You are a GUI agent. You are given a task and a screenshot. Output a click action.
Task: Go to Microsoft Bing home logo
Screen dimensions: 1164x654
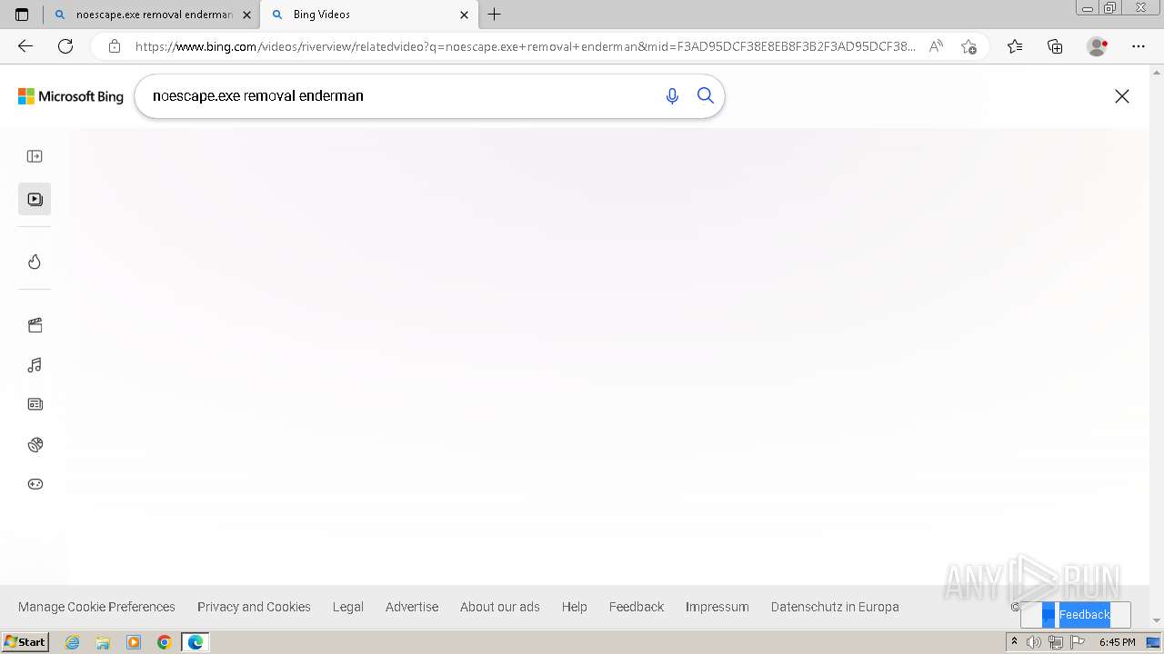(71, 96)
